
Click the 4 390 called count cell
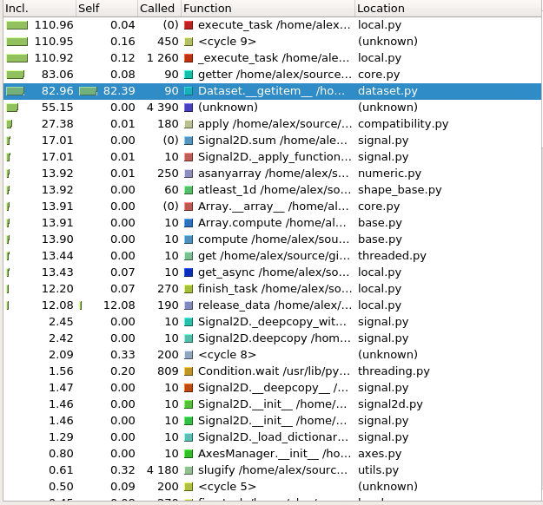(x=162, y=108)
